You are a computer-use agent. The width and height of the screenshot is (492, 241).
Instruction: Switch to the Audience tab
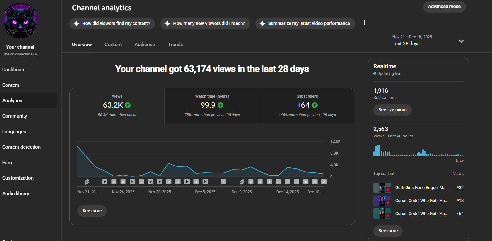(x=144, y=45)
